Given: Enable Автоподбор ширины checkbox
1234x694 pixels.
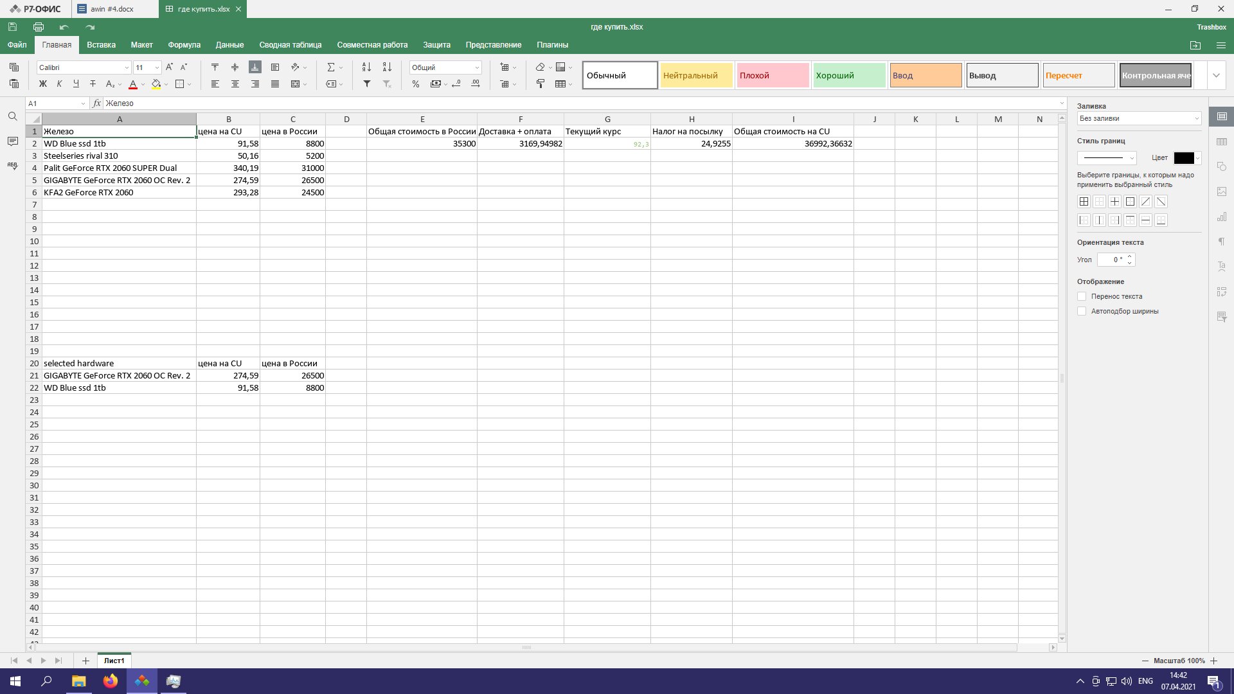Looking at the screenshot, I should pos(1082,311).
